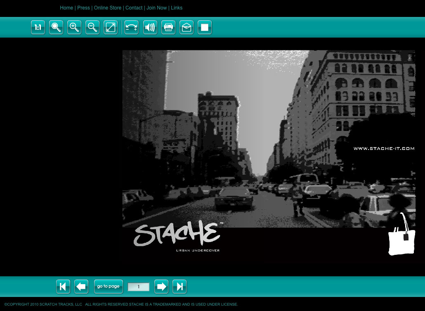Advance to the next page
Viewport: 425px width, 311px height.
click(161, 287)
